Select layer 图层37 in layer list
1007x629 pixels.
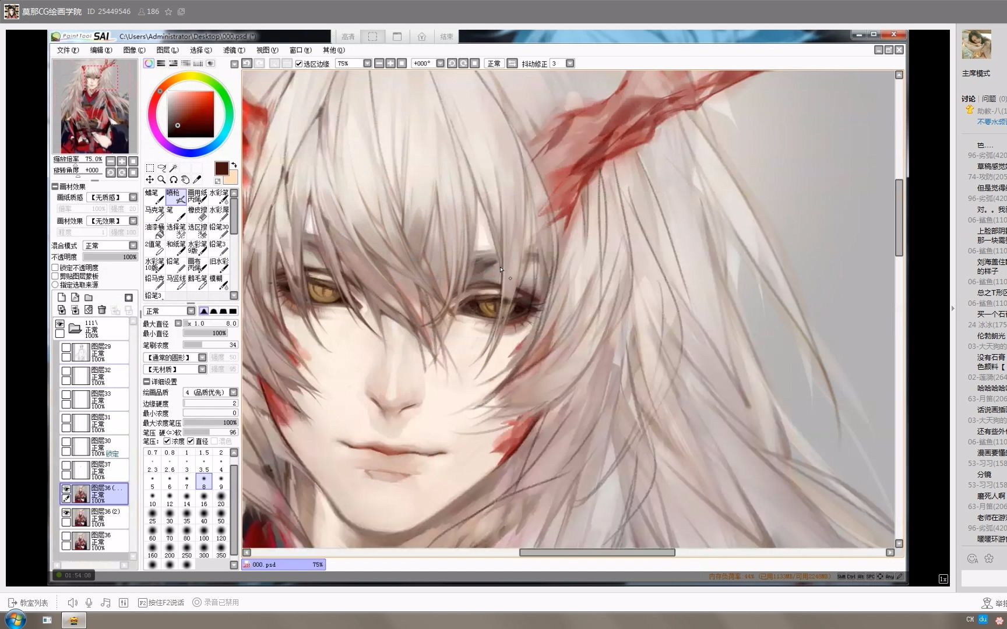[94, 470]
